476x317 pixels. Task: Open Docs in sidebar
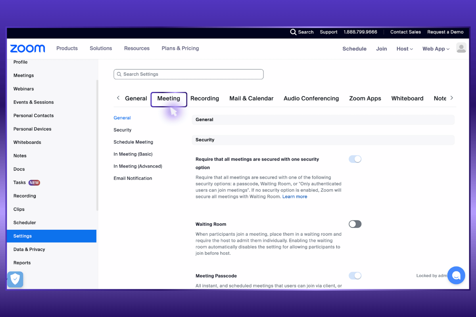pos(19,169)
